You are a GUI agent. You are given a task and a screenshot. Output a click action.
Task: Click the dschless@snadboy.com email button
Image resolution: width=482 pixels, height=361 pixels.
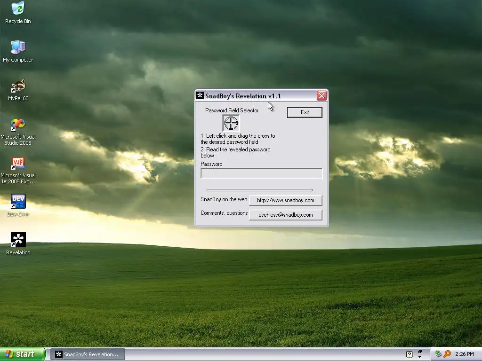click(286, 215)
